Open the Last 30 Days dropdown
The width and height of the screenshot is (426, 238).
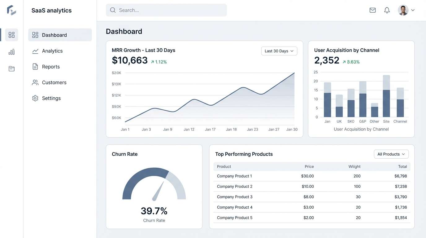pyautogui.click(x=279, y=51)
